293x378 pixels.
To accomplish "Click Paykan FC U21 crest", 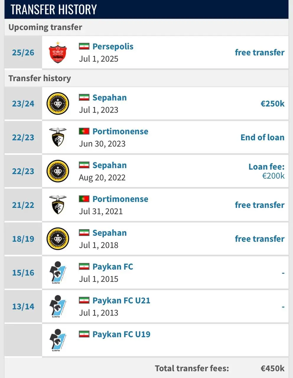I will [x=58, y=307].
